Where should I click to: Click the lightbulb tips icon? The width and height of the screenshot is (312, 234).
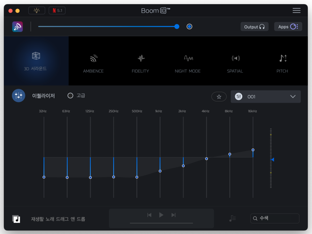click(37, 11)
